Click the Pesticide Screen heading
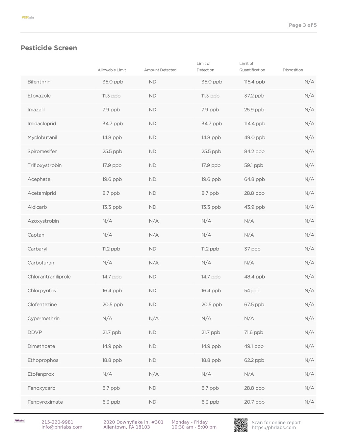 click(49, 48)
